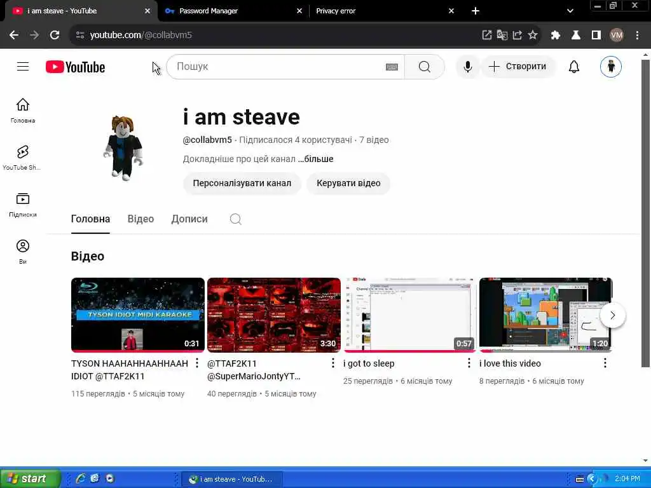Click the page vertical scrollbar
This screenshot has height=488, width=651.
tap(645, 213)
